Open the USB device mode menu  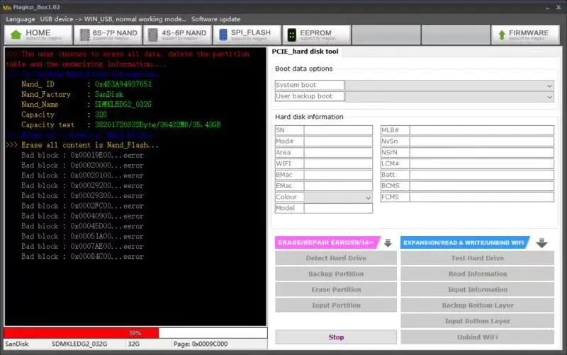[113, 19]
